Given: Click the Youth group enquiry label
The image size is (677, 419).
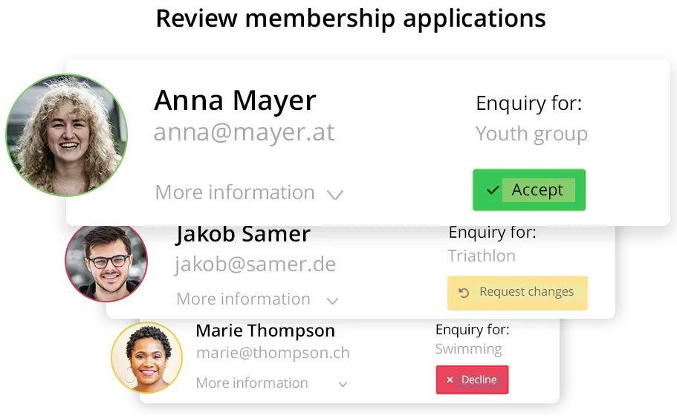Looking at the screenshot, I should click(531, 134).
